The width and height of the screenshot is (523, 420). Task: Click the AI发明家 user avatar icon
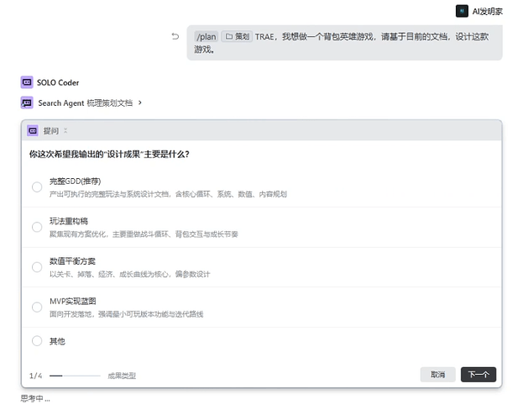[x=461, y=11]
